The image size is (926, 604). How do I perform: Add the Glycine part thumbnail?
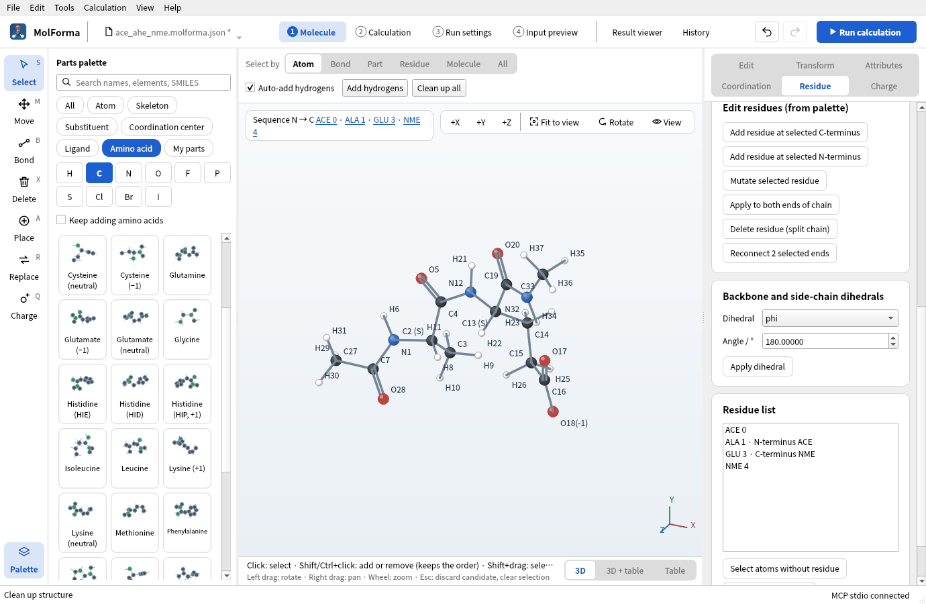(x=187, y=330)
